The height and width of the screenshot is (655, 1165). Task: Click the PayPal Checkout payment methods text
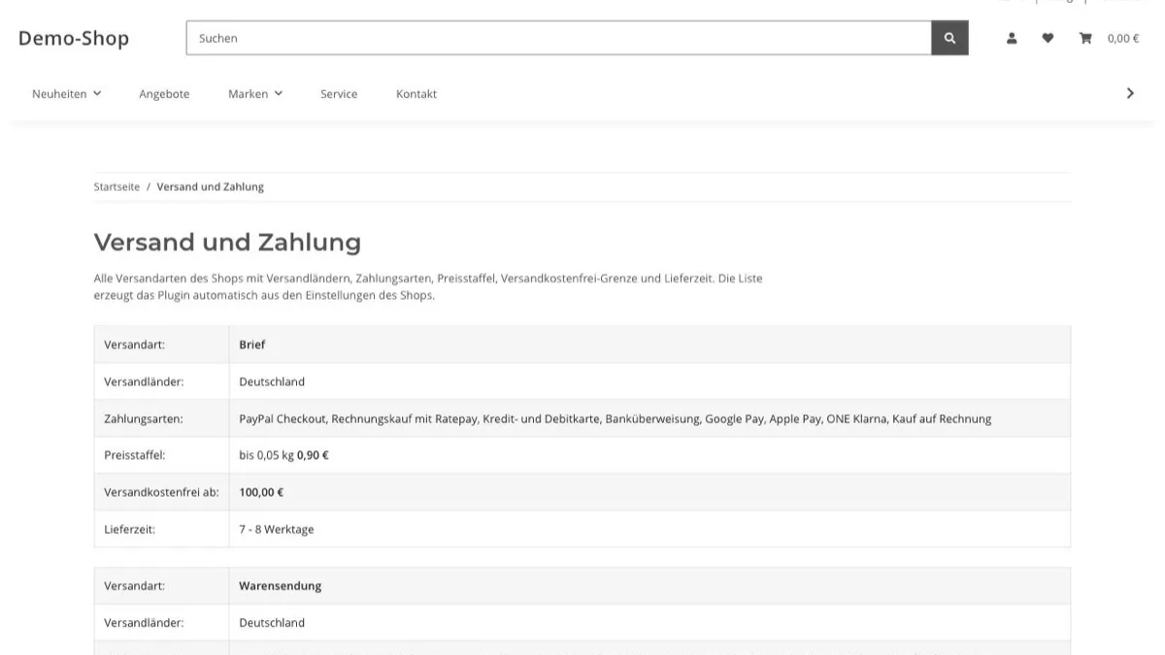[616, 419]
